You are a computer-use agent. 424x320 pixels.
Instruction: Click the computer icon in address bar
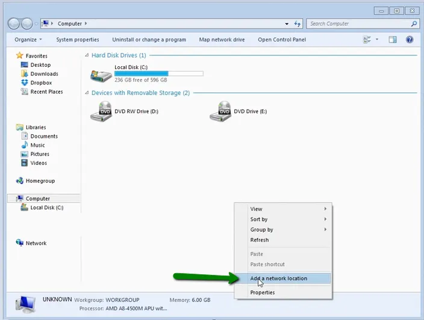pyautogui.click(x=45, y=23)
